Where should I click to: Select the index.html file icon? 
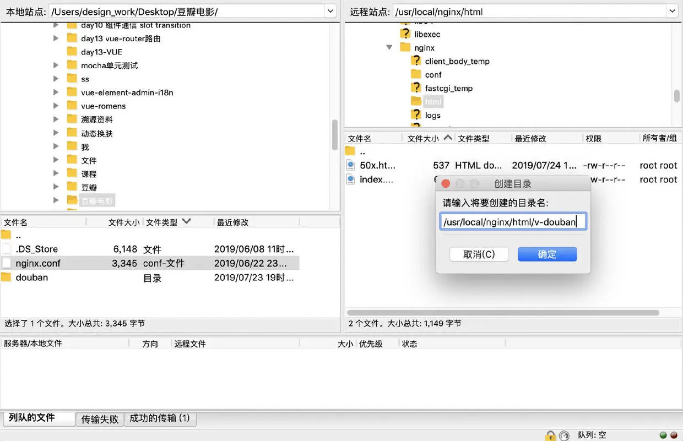pos(350,179)
